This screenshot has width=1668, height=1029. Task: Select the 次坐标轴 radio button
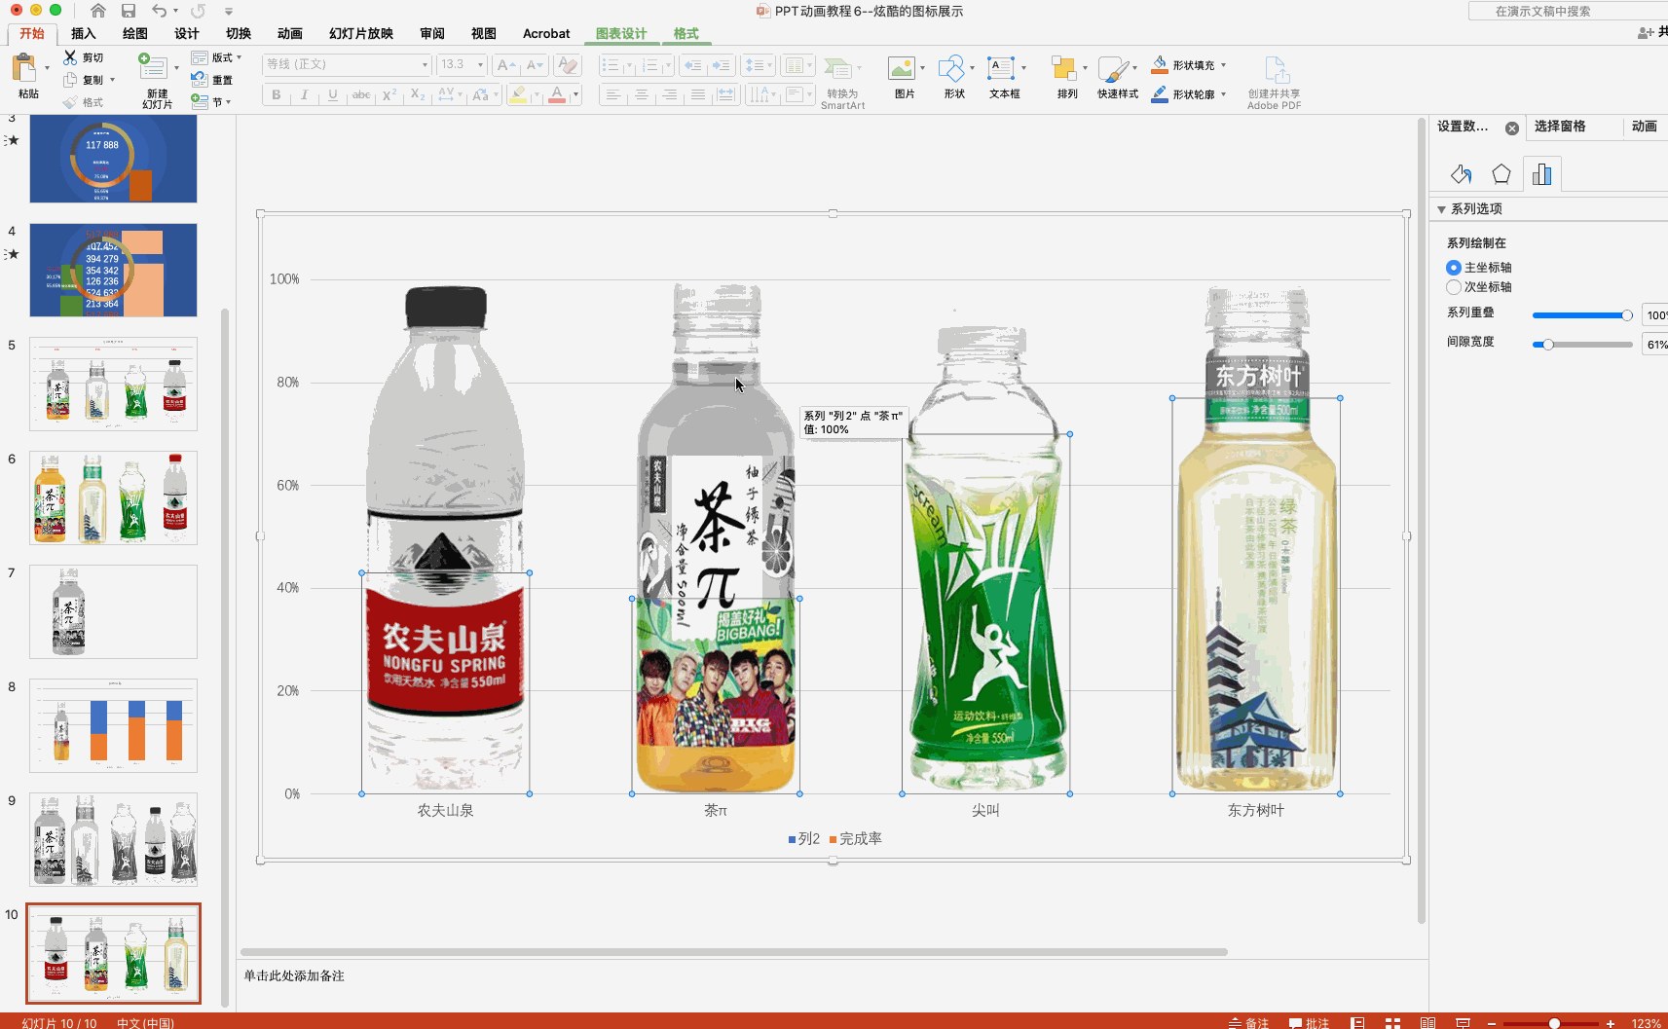(1454, 287)
